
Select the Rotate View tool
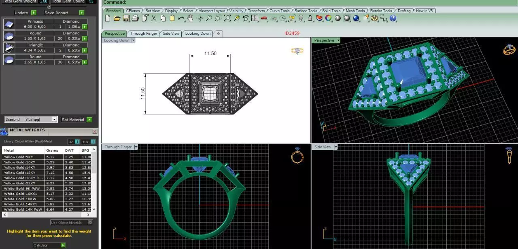pyautogui.click(x=200, y=18)
